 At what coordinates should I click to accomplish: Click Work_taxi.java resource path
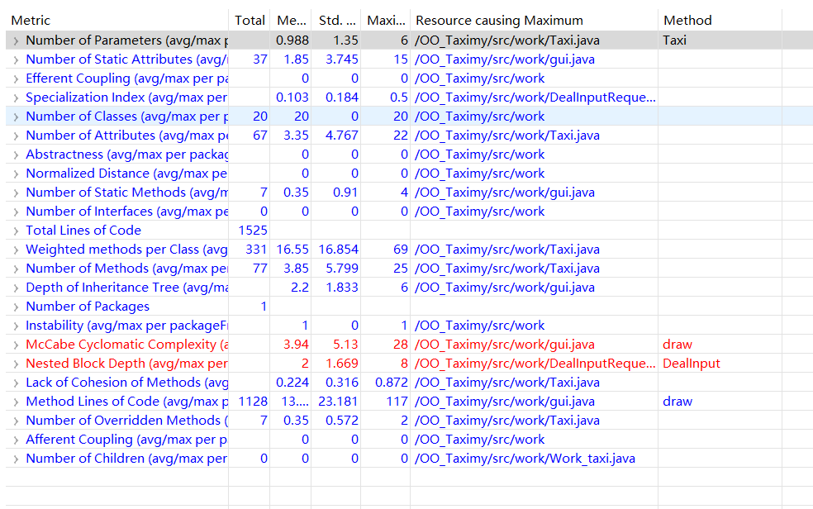coord(525,459)
